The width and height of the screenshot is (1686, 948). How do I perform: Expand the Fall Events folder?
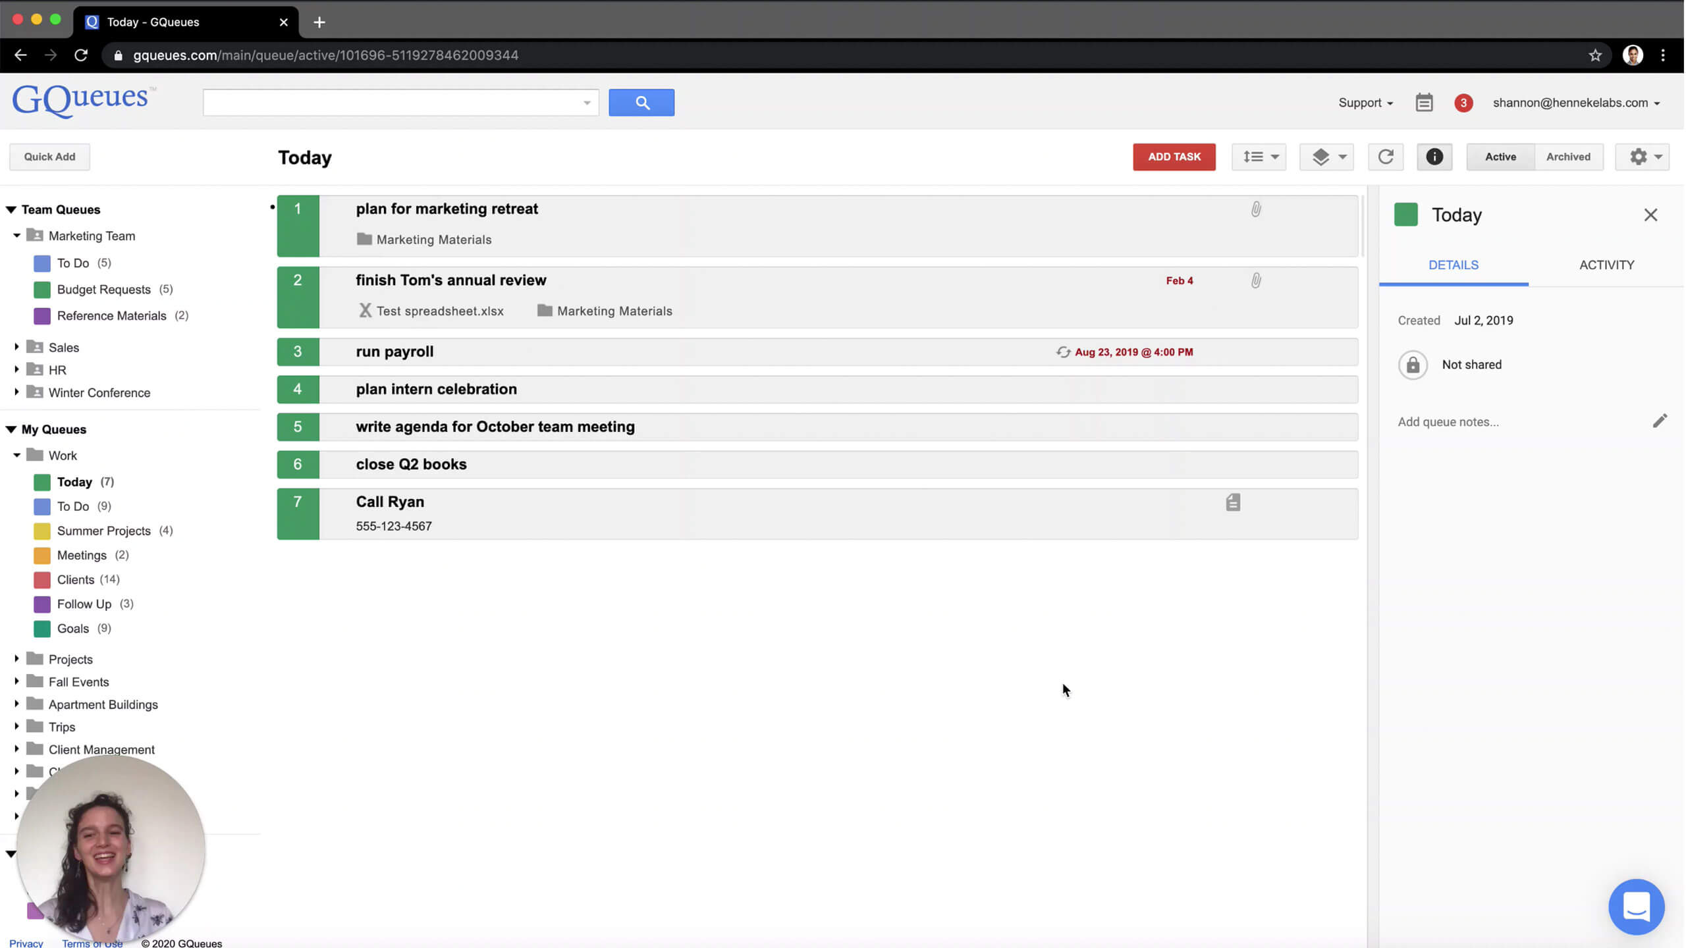[x=17, y=682]
